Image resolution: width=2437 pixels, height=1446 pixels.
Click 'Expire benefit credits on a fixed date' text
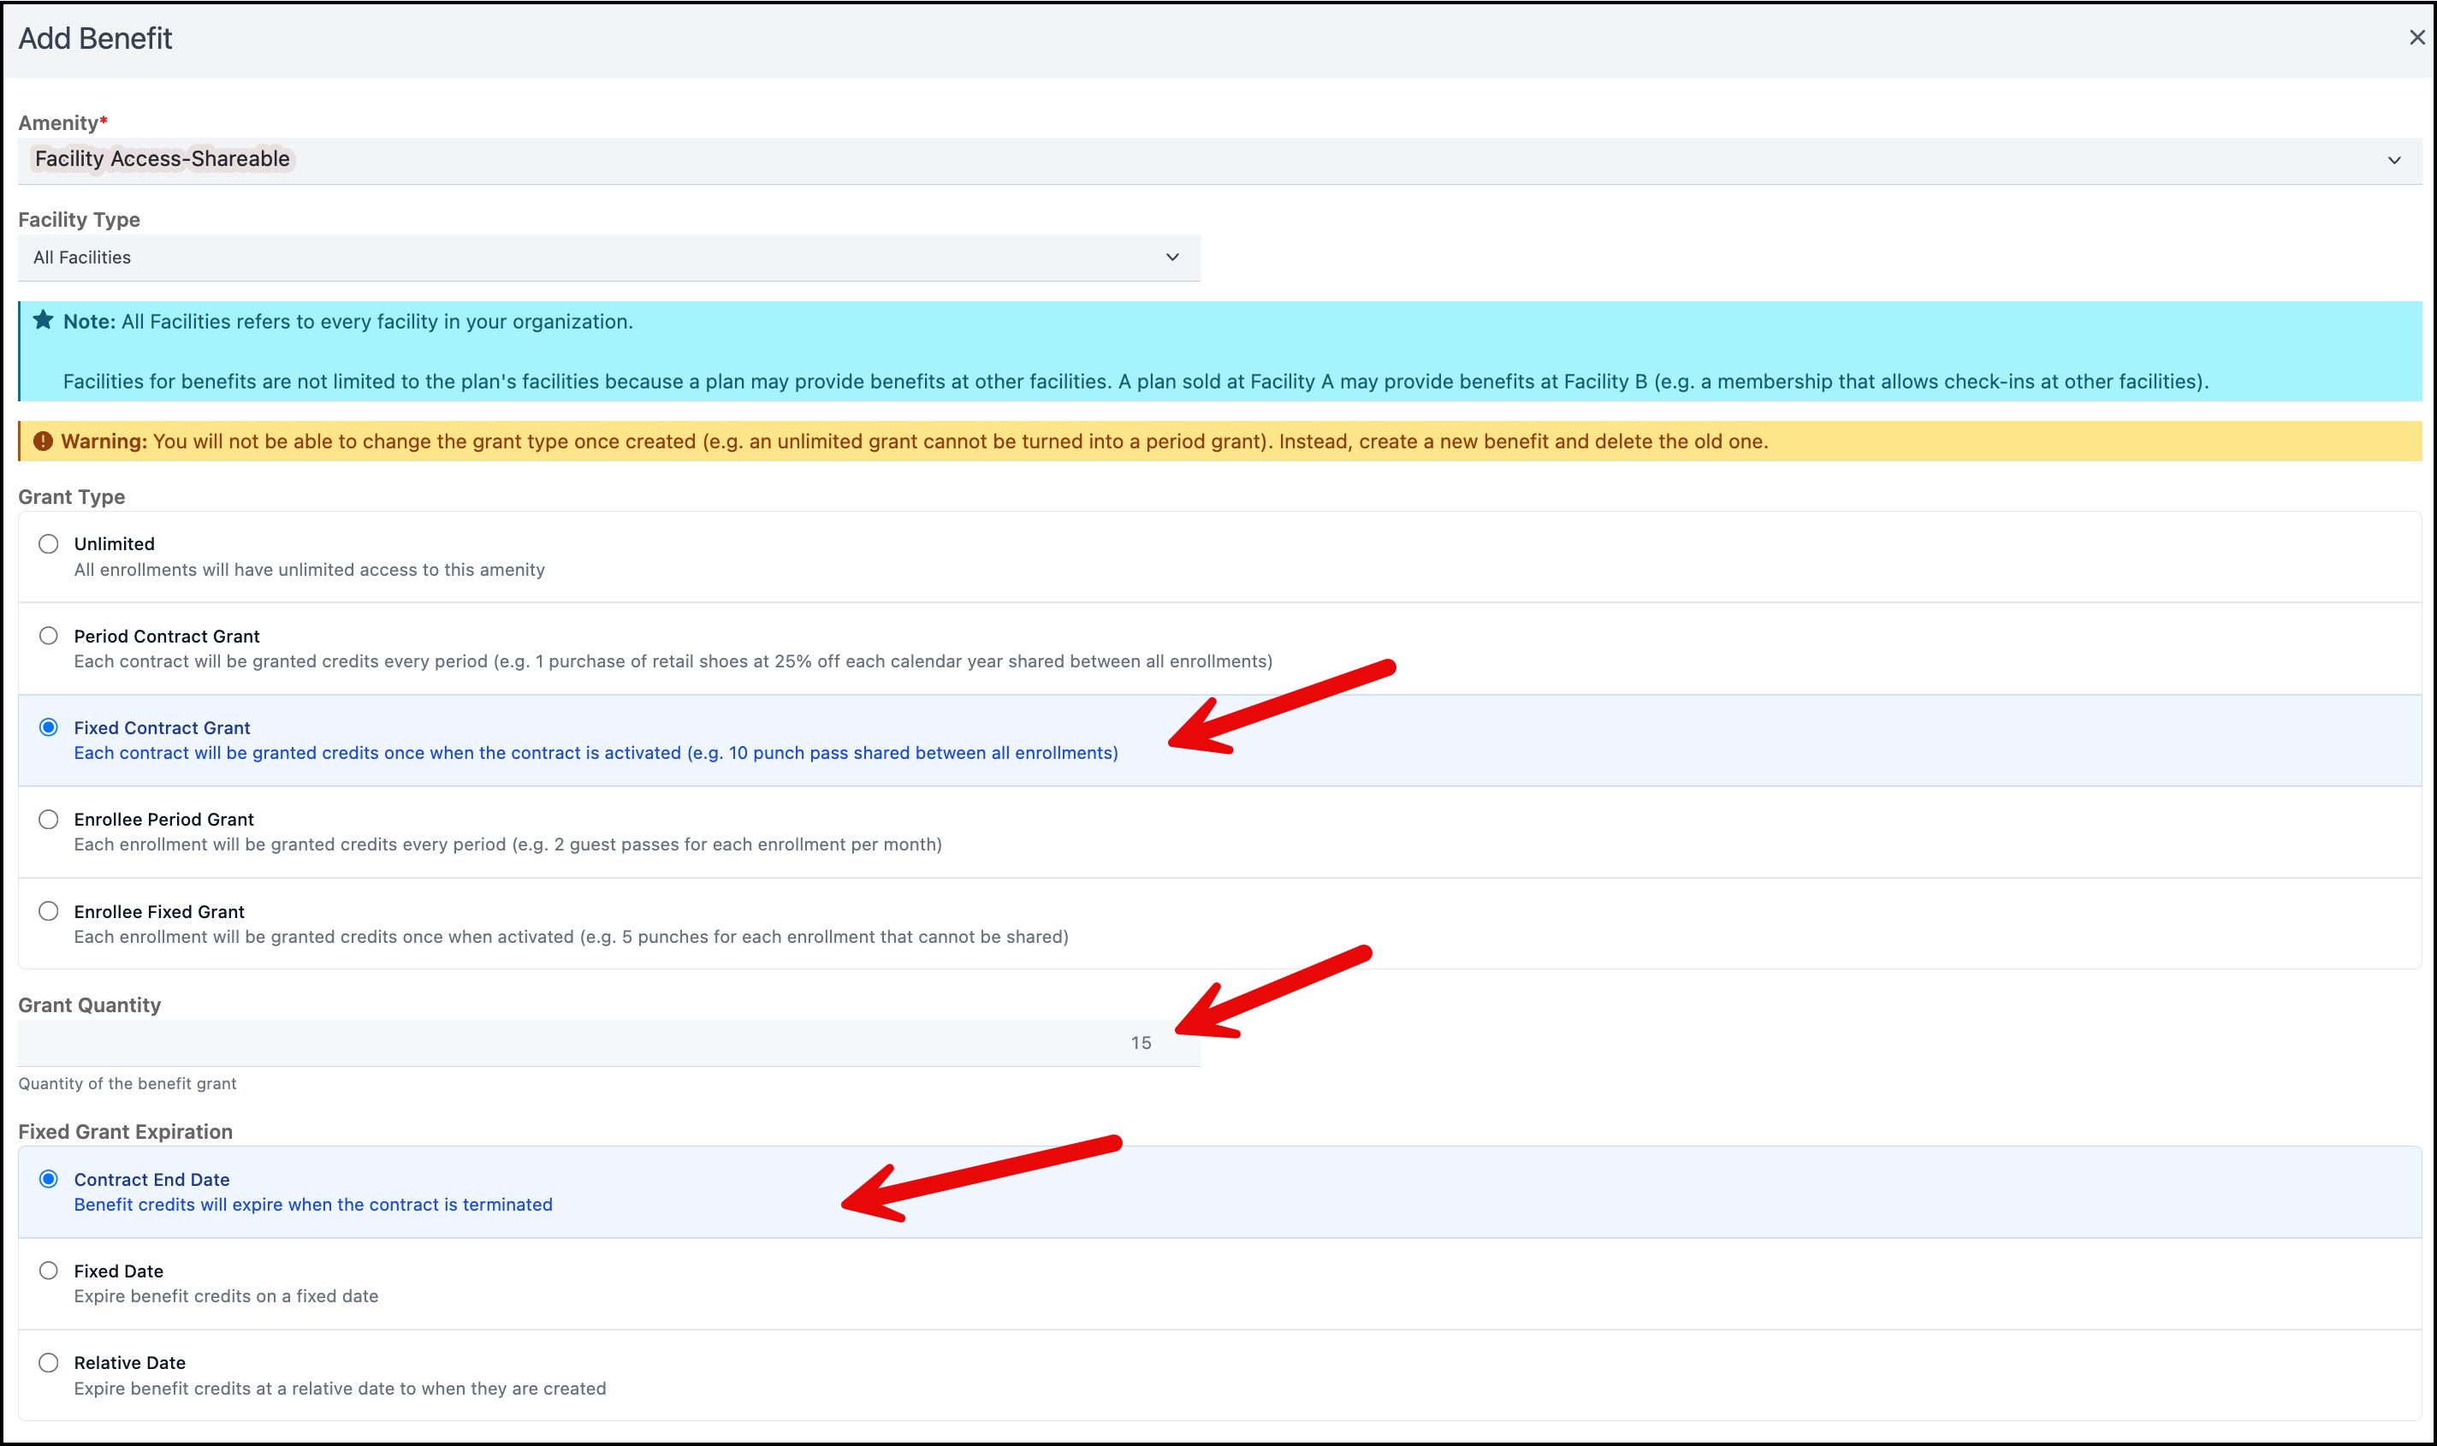[226, 1296]
